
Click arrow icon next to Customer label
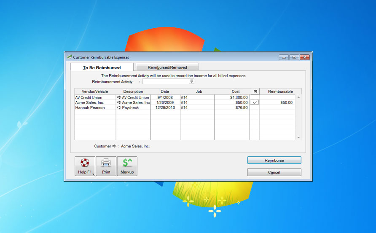click(x=114, y=146)
